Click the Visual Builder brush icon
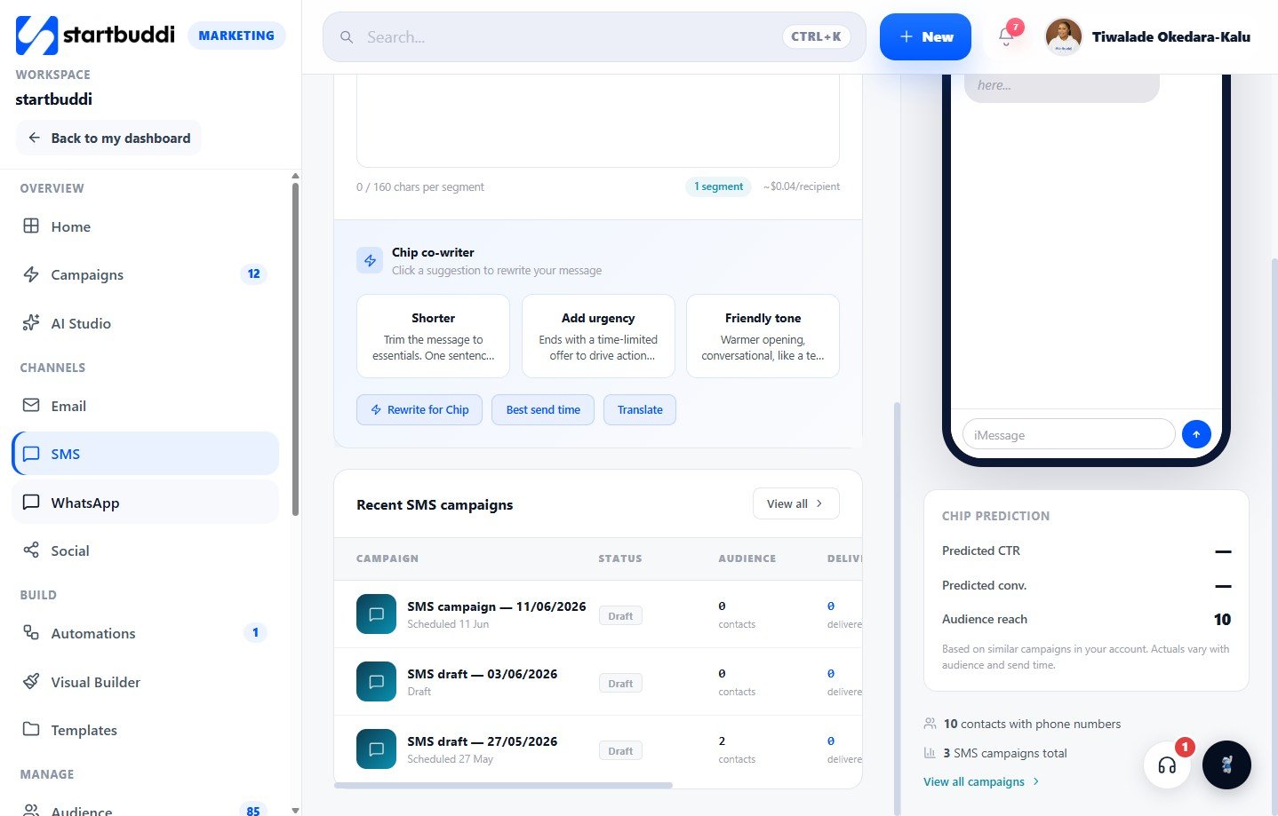1278x816 pixels. point(31,681)
